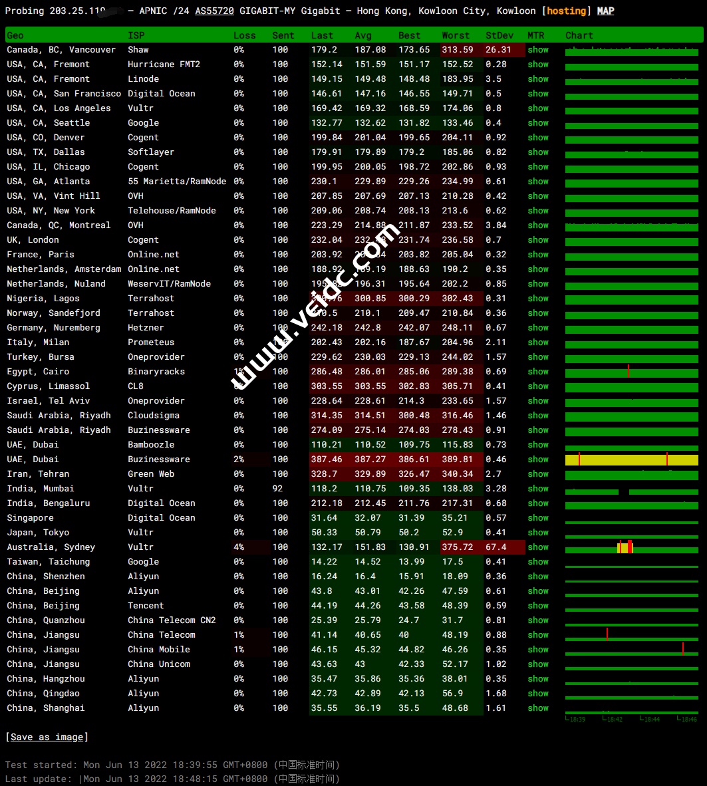This screenshot has height=786, width=707.
Task: Show MTR for Japan Tokyo Vultr
Action: 538,533
